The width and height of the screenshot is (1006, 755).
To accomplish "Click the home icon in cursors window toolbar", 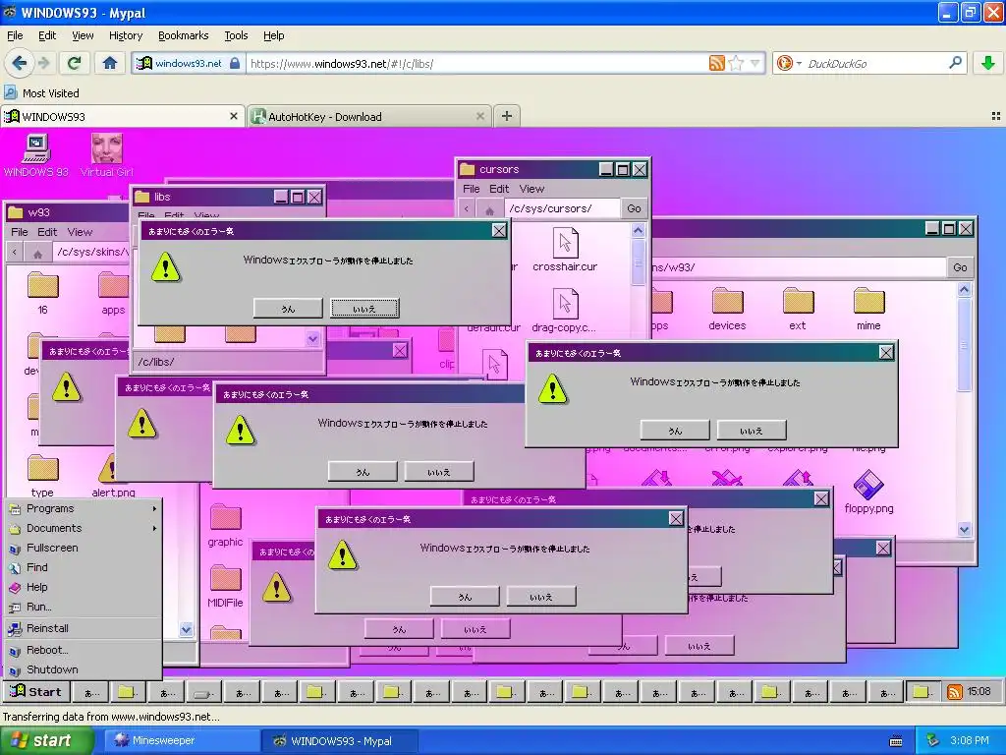I will pyautogui.click(x=489, y=209).
